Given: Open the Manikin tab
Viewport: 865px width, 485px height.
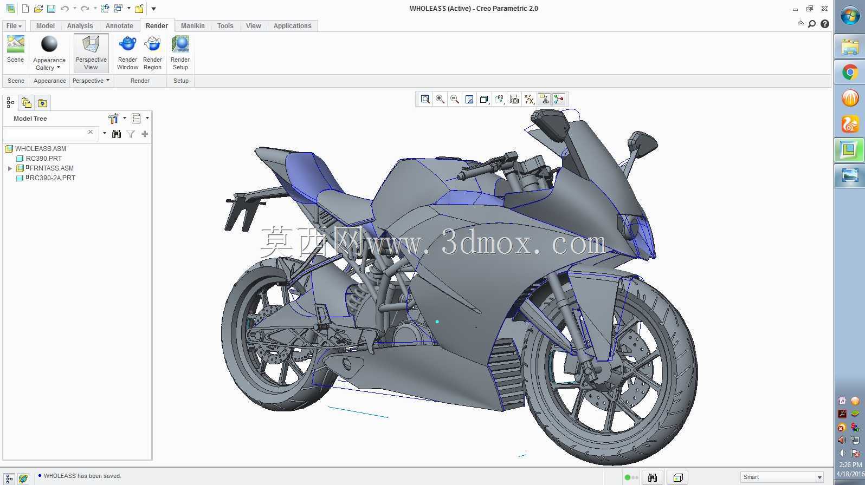Looking at the screenshot, I should pos(193,26).
